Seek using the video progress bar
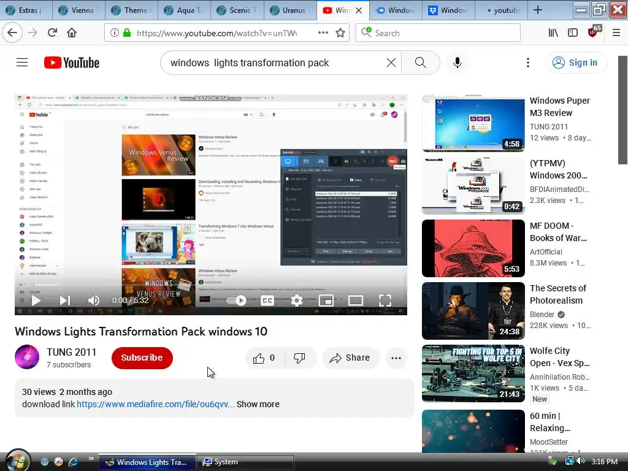The height and width of the screenshot is (471, 628). [211, 286]
